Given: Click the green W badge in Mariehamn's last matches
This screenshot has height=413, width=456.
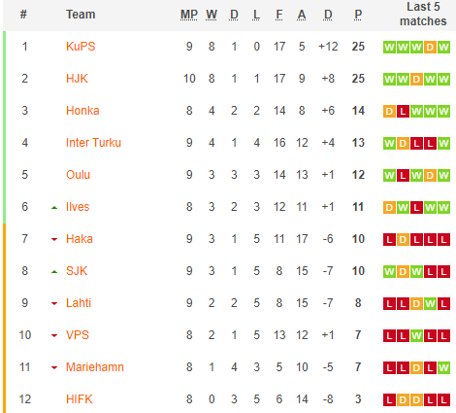Looking at the screenshot, I should (x=443, y=367).
